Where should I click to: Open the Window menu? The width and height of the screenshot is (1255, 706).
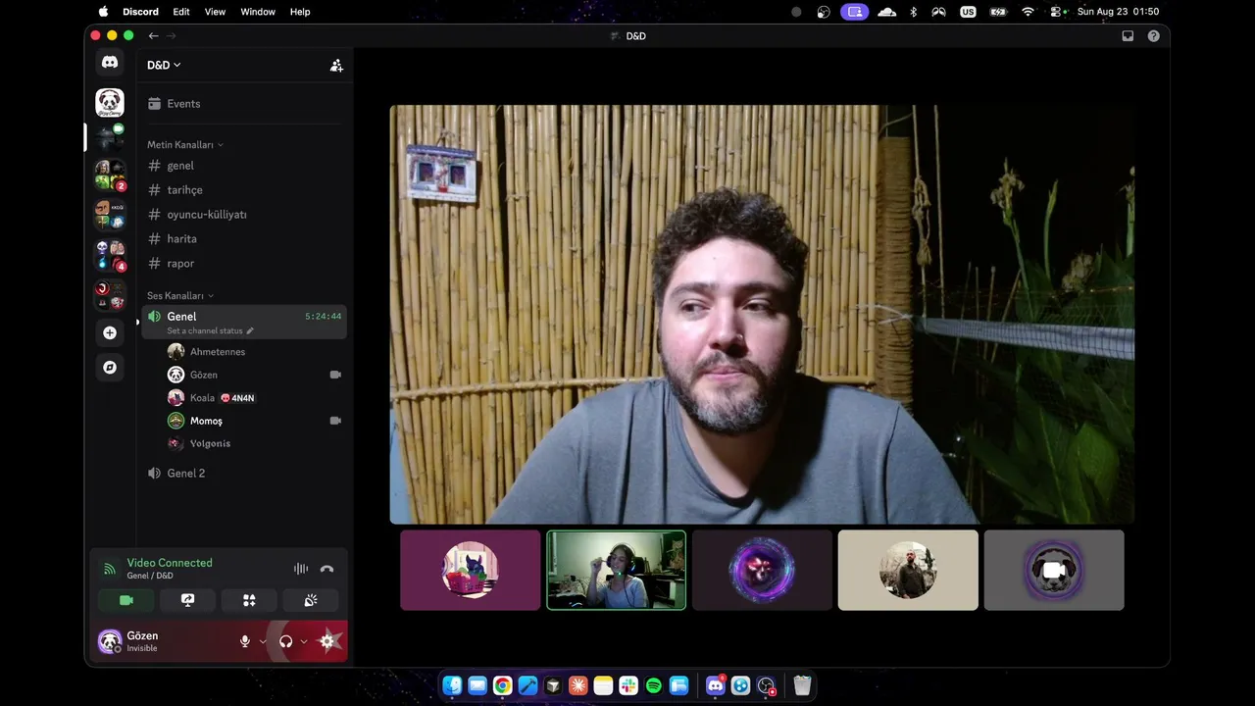coord(258,12)
